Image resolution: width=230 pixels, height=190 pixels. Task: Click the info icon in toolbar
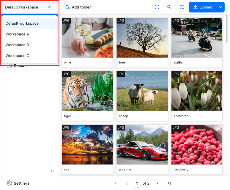coord(157,7)
